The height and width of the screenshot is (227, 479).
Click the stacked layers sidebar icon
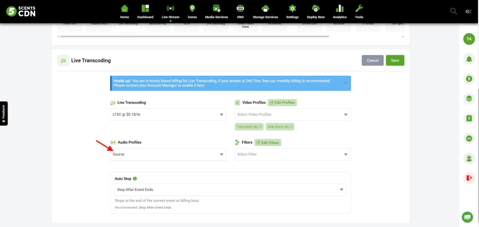coord(469,99)
